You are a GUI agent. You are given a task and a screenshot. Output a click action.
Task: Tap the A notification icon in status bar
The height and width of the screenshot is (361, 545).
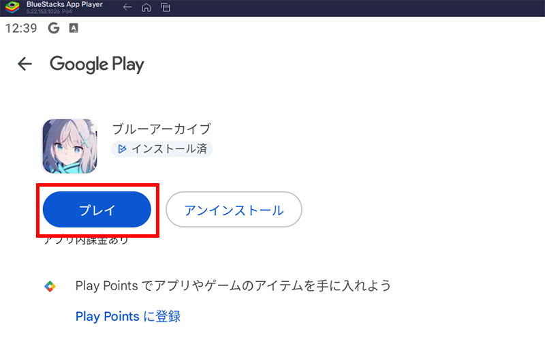(74, 29)
